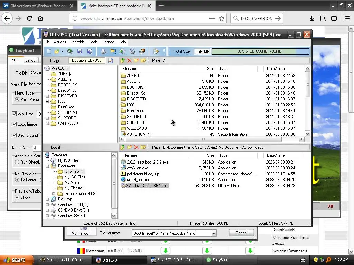
Task: Click the New Folder icon in image pane
Action: 136,60
